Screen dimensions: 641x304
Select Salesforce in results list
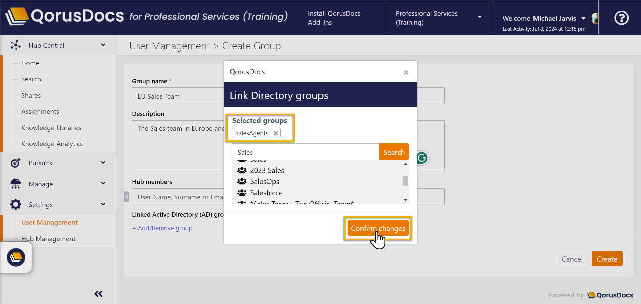click(266, 193)
